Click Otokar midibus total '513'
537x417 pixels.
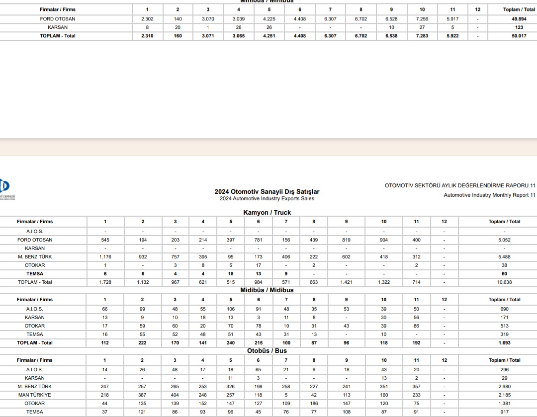coord(504,326)
